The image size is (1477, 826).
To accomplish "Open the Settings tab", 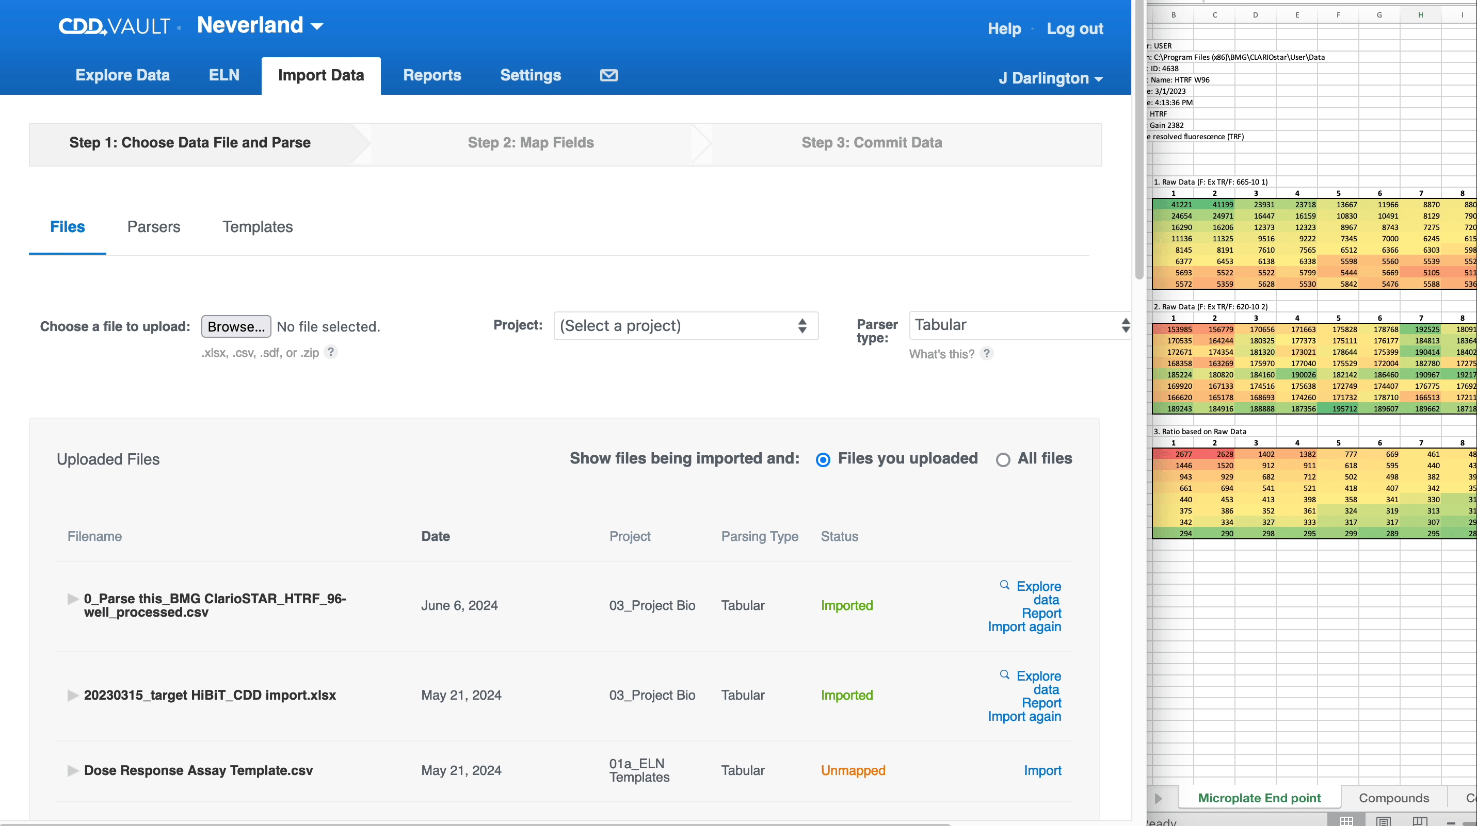I will 531,75.
